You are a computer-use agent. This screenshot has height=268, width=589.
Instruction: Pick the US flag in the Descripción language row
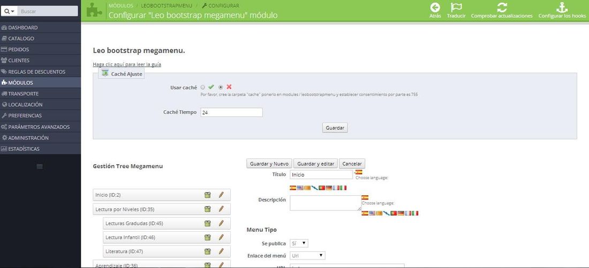coord(372,213)
